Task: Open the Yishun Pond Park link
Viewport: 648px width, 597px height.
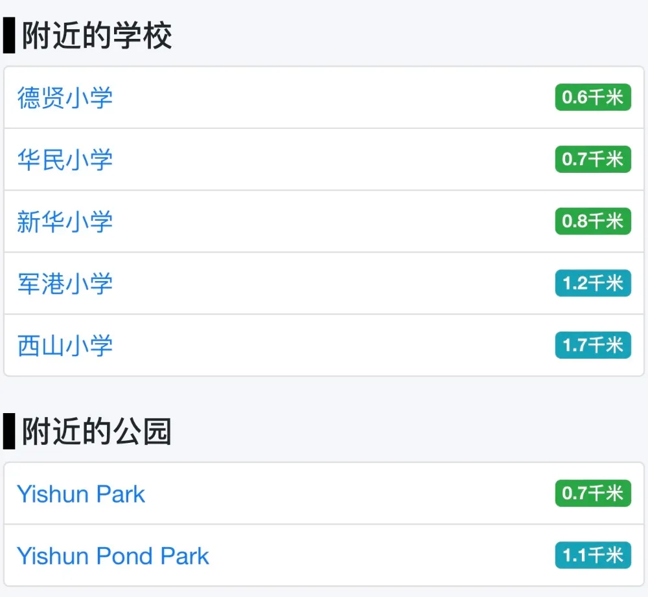Action: [113, 556]
